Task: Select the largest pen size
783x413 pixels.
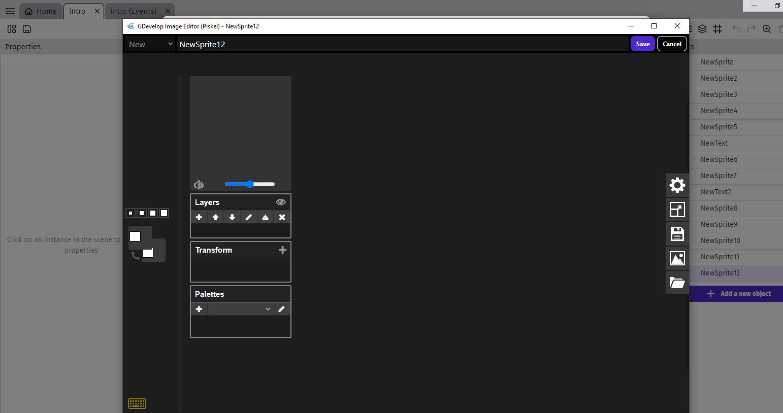Action: [164, 213]
